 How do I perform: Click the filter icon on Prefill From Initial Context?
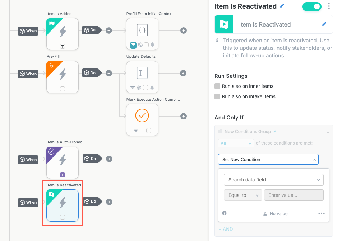click(133, 45)
